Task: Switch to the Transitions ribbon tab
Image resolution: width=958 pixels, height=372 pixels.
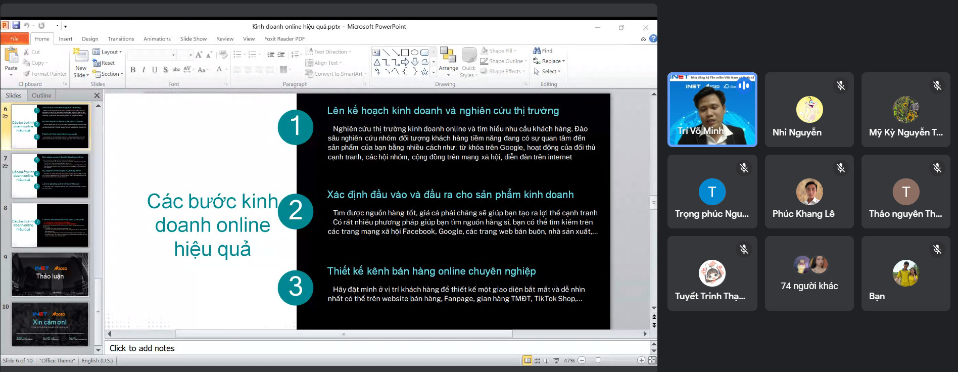Action: click(x=121, y=39)
